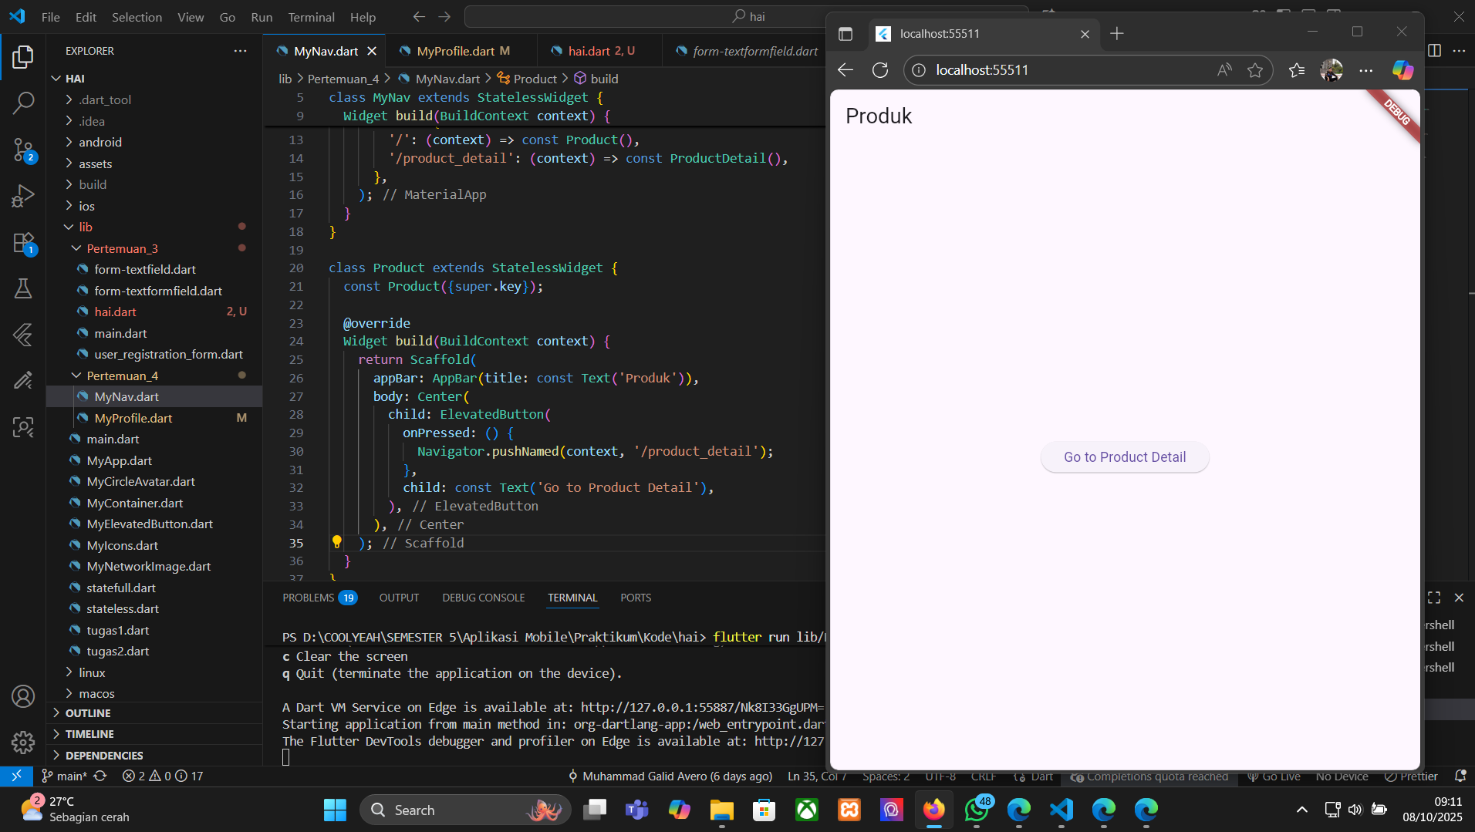This screenshot has width=1475, height=832.
Task: Open the Copilot icon in Edge toolbar
Action: click(1402, 70)
